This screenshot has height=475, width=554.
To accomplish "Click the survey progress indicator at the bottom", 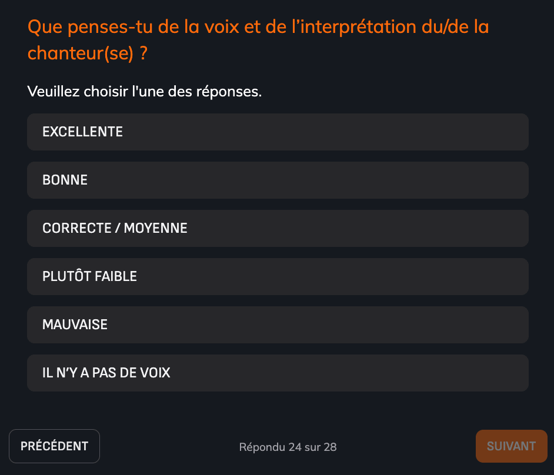I will click(288, 447).
